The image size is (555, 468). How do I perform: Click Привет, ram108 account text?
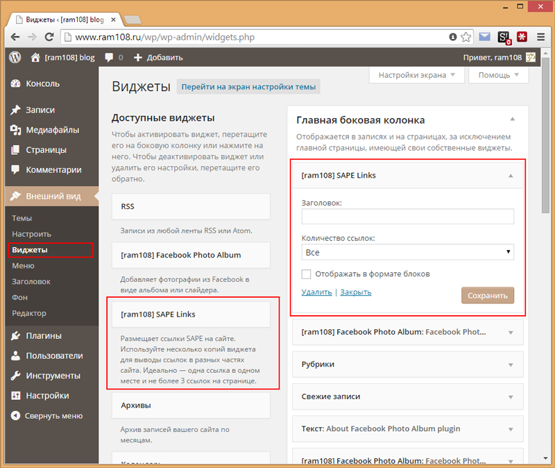[x=493, y=58]
